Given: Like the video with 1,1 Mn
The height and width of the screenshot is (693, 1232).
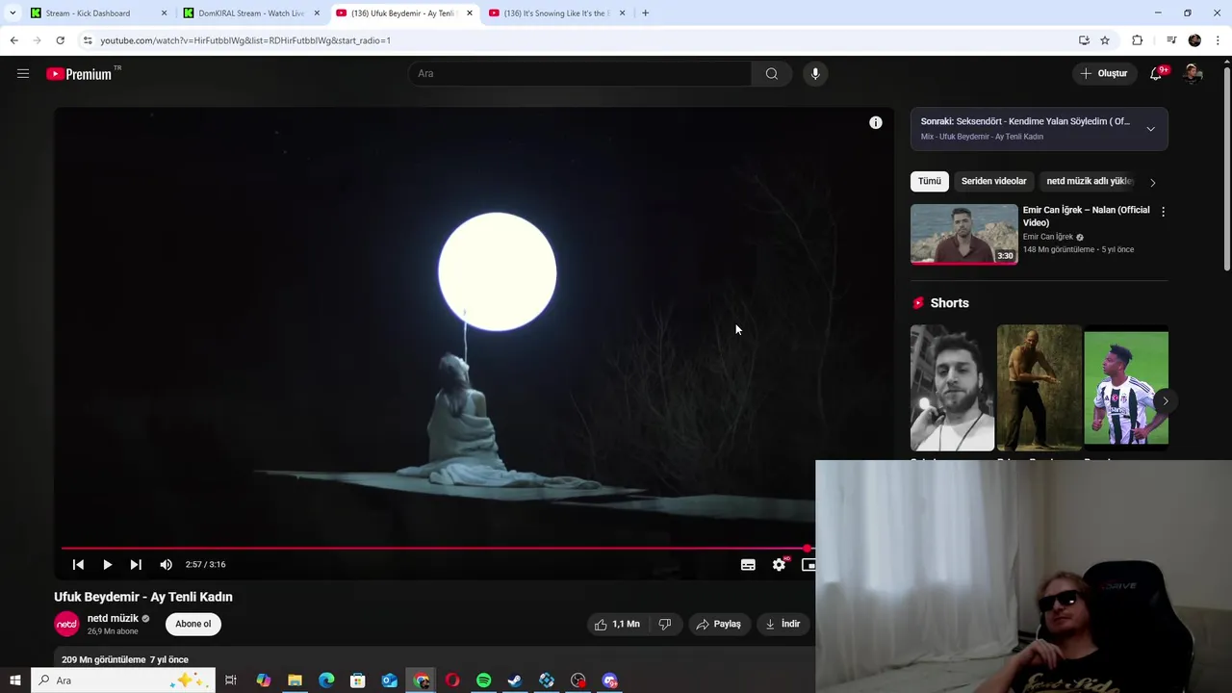Looking at the screenshot, I should pyautogui.click(x=617, y=624).
